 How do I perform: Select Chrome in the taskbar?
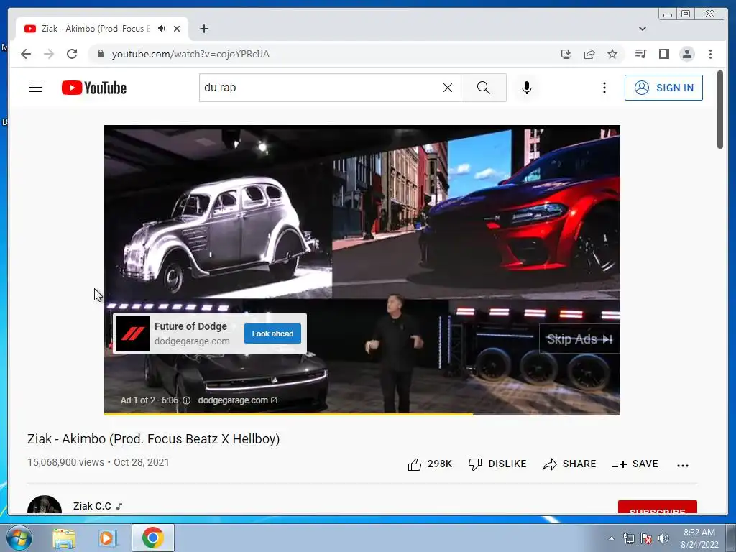click(153, 538)
